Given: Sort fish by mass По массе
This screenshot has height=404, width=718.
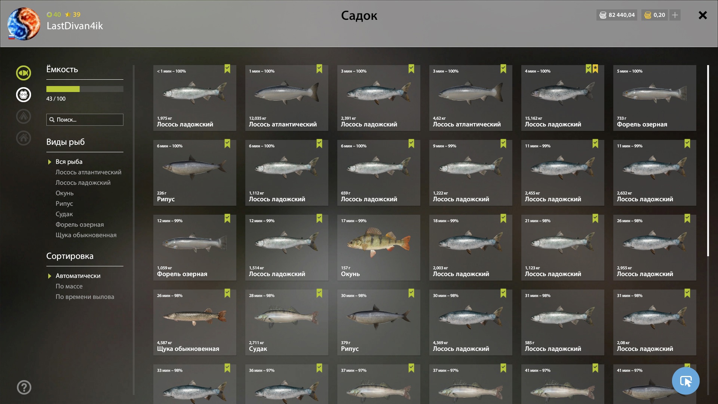Looking at the screenshot, I should [x=69, y=286].
